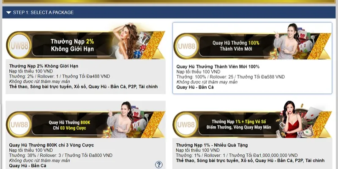338x169 pixels.
Task: Click the UW88 logo on the 1% bonus banner
Action: 185,124
